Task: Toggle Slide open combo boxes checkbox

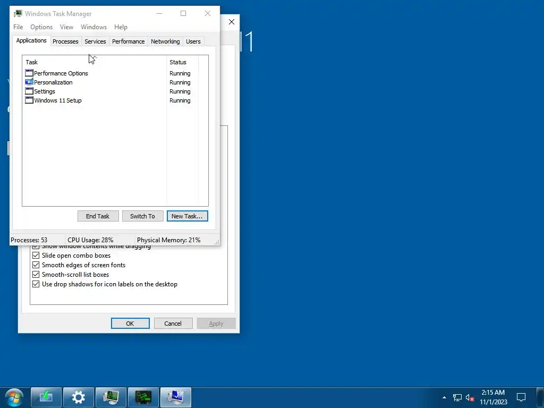Action: [x=36, y=256]
